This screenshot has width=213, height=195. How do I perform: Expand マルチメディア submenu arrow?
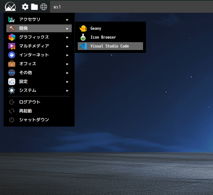click(67, 46)
